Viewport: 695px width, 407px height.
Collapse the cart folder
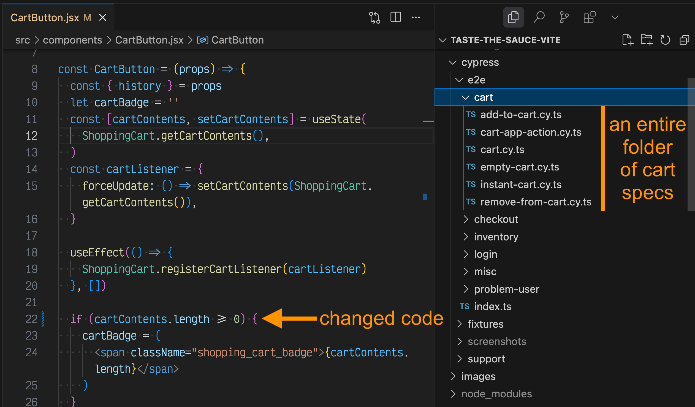[x=465, y=97]
